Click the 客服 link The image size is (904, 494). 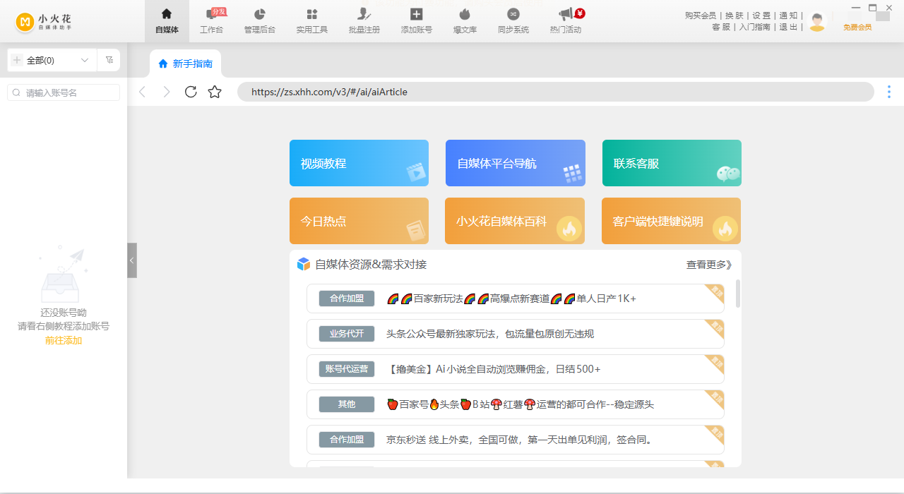coord(721,27)
